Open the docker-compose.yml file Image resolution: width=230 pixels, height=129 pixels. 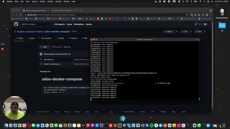[52, 64]
